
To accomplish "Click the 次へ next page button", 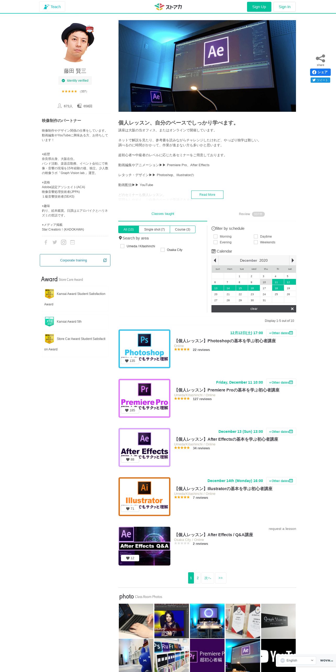I will click(x=208, y=578).
